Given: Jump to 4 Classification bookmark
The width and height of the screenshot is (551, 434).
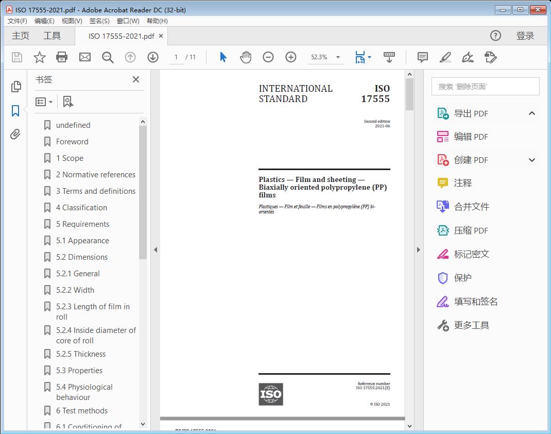Looking at the screenshot, I should pos(81,208).
